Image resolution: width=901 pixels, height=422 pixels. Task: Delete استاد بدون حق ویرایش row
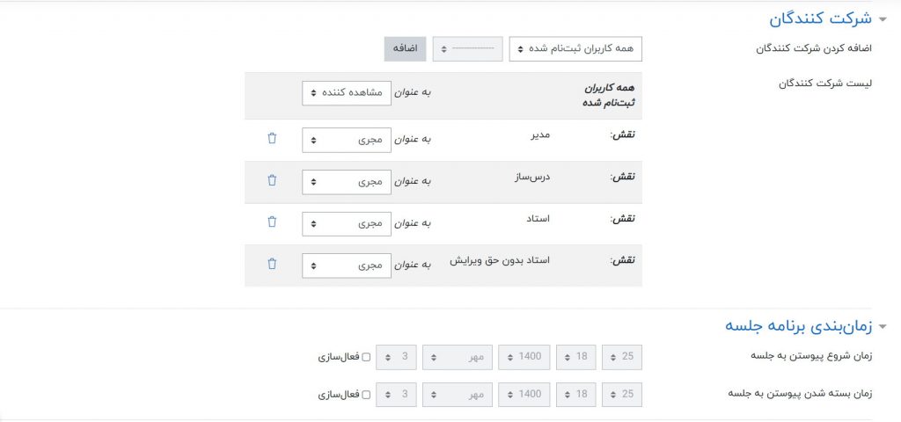tap(272, 263)
